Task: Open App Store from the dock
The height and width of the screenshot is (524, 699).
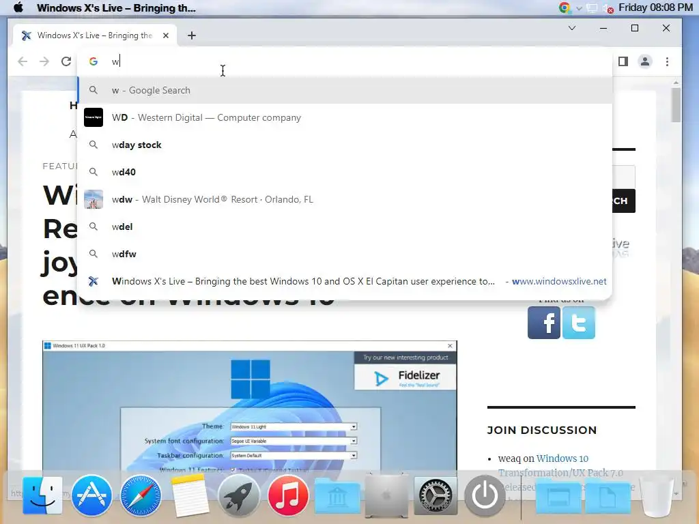Action: pos(91,495)
